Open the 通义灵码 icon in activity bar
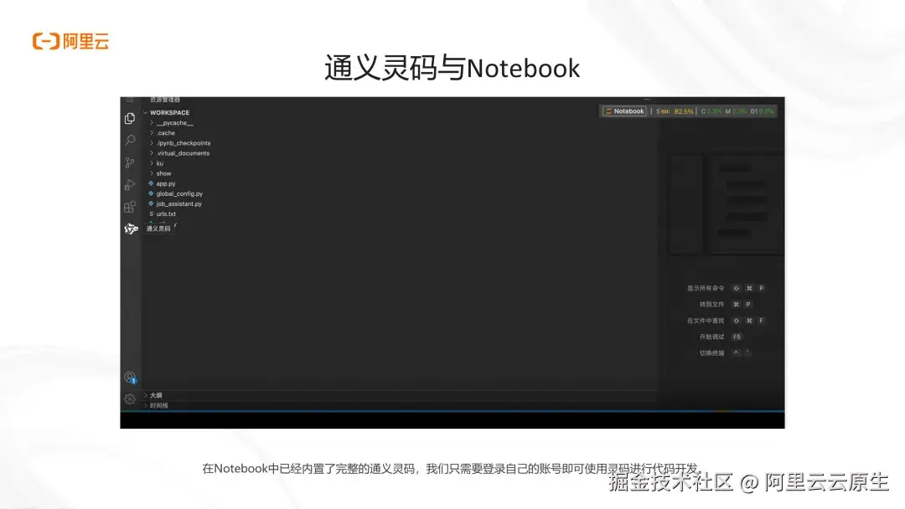905x509 pixels. click(131, 229)
